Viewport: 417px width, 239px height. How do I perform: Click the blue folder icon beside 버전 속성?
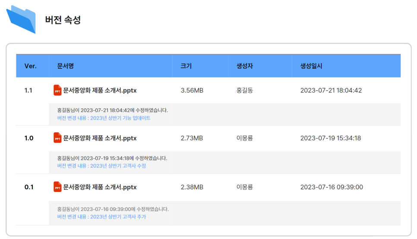(21, 19)
